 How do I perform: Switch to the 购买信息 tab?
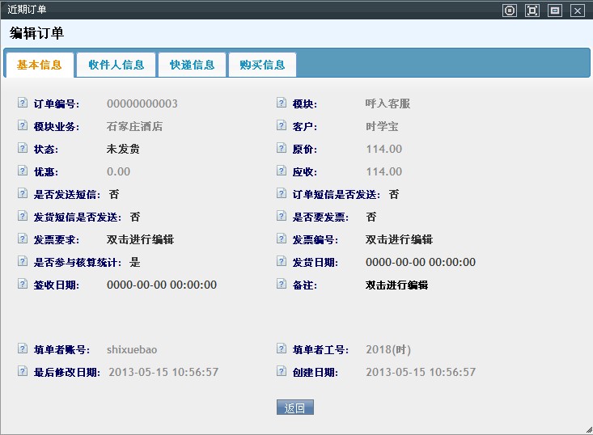pyautogui.click(x=262, y=65)
